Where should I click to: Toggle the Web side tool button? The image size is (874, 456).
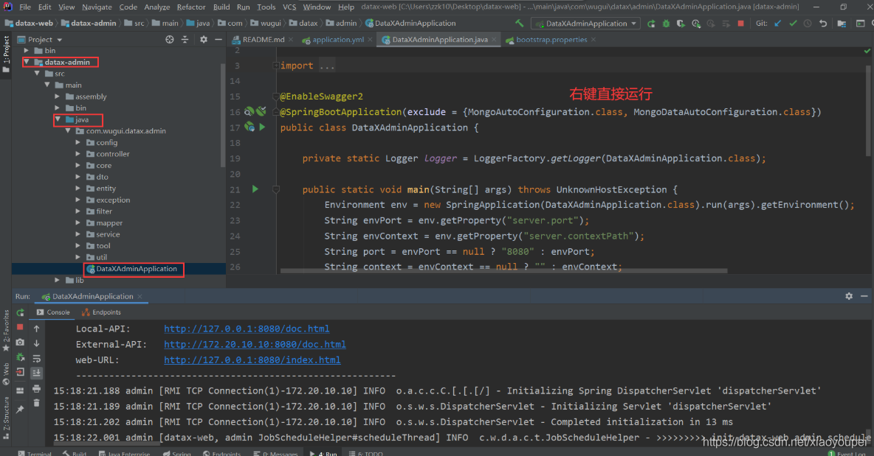pyautogui.click(x=6, y=373)
